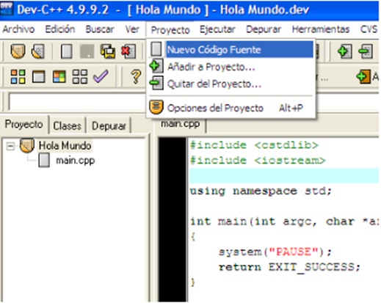
Task: Click the blank new source file toolbar icon
Action: tap(66, 51)
